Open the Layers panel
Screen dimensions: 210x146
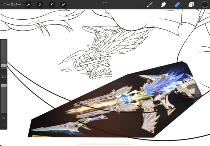click(191, 5)
